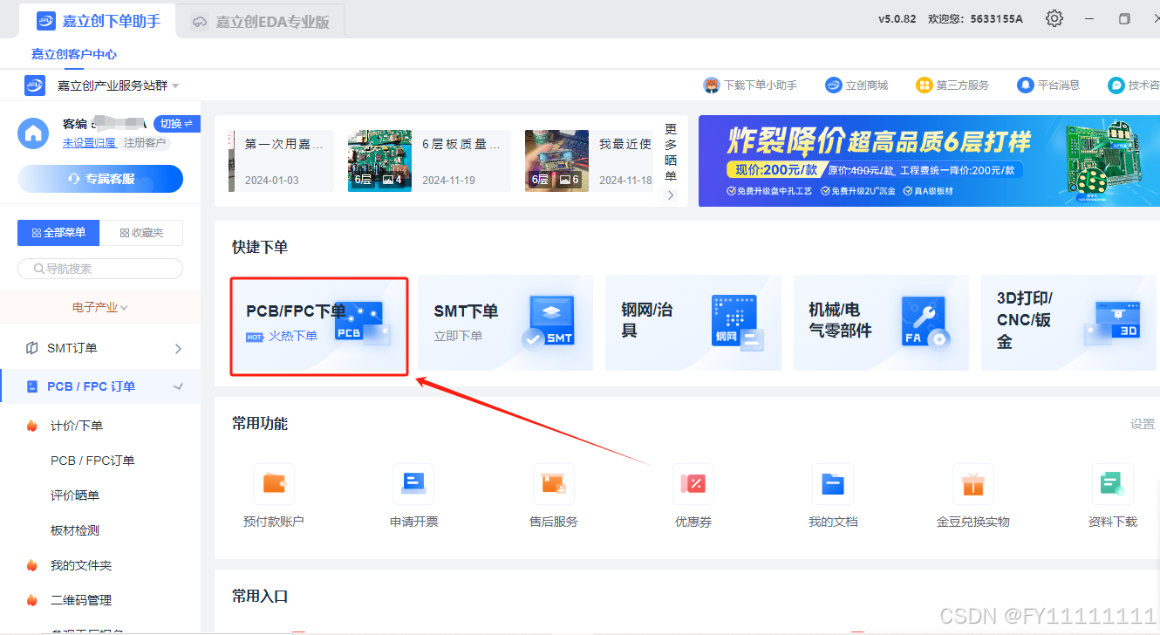The width and height of the screenshot is (1160, 635).
Task: Open the 预付款账户 wallet icon
Action: point(274,484)
